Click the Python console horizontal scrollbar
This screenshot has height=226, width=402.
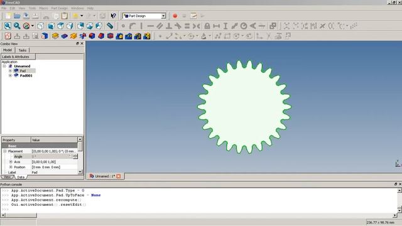point(199,215)
